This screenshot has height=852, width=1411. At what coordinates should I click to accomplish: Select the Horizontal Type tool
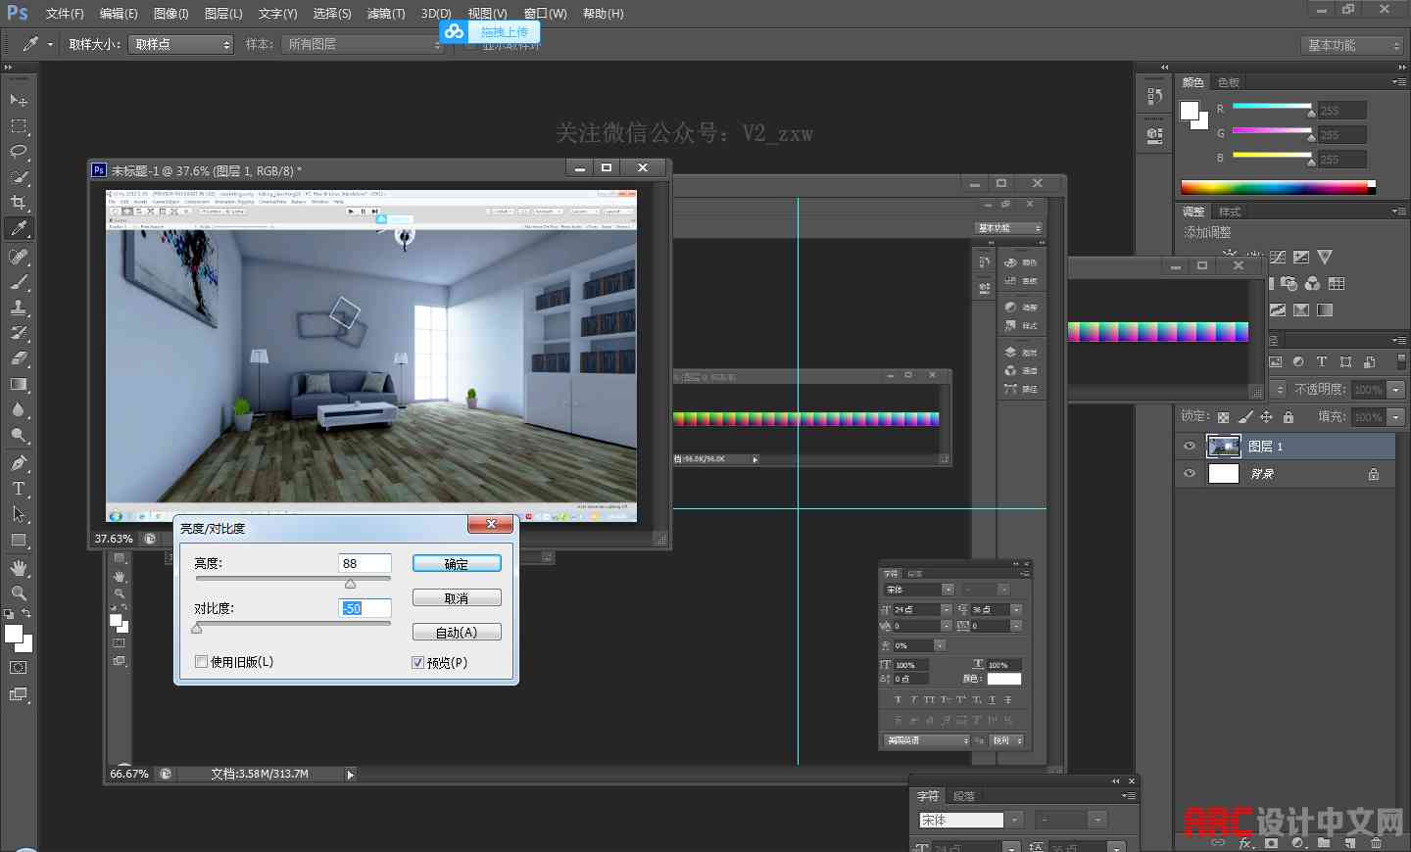tap(19, 489)
